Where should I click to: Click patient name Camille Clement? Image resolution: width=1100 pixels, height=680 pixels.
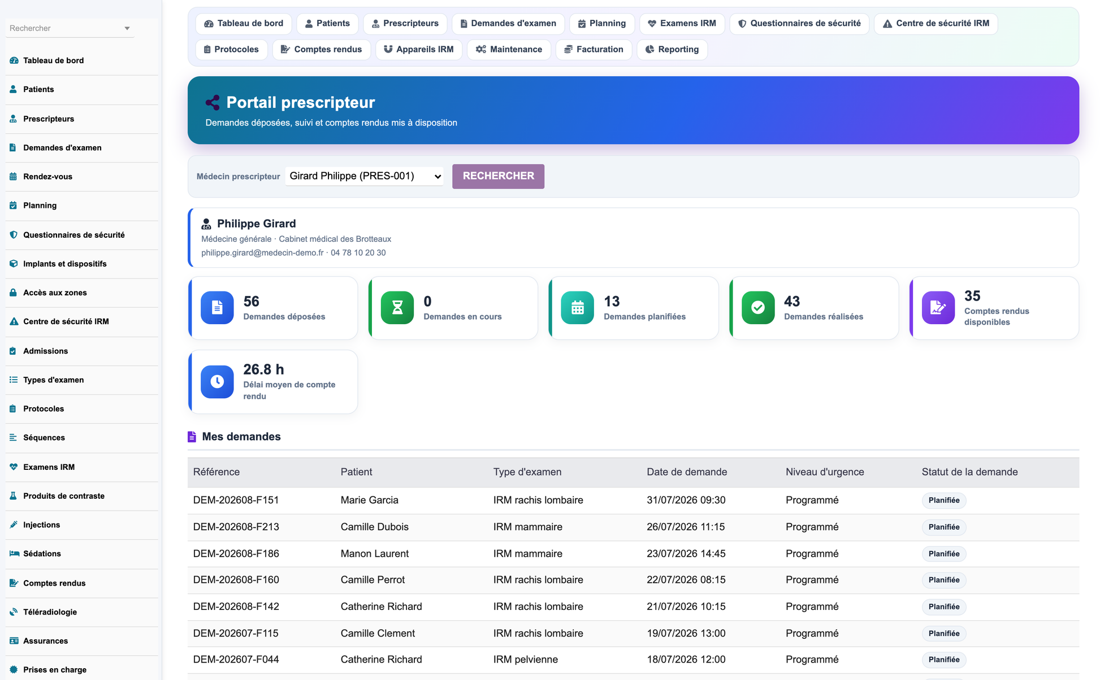pyautogui.click(x=378, y=633)
